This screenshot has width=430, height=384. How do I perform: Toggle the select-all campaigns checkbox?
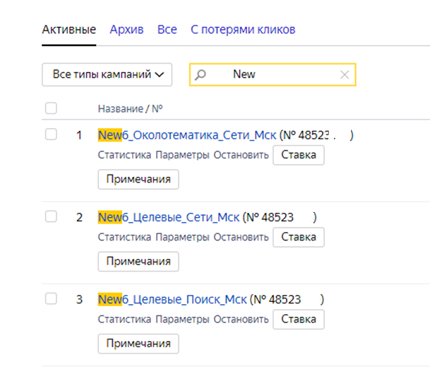51,109
